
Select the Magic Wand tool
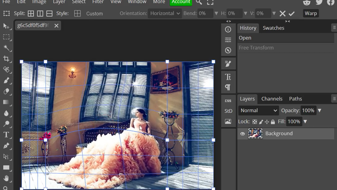(x=6, y=48)
